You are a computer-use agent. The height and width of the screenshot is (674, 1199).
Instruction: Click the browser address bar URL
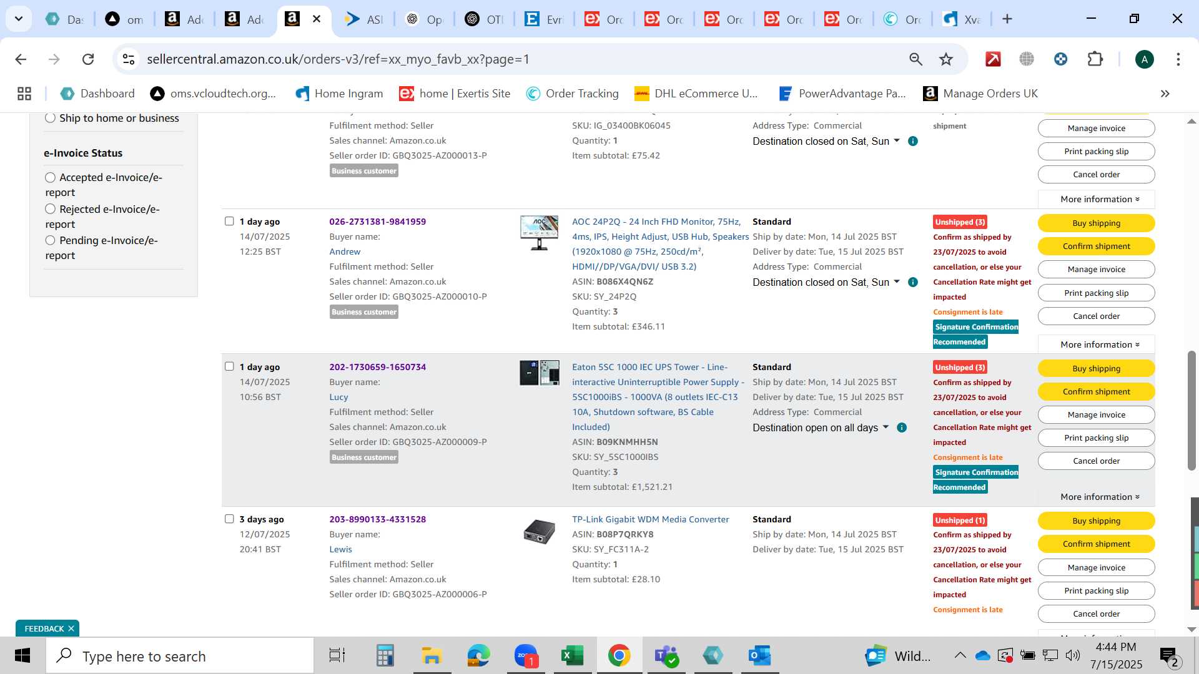pos(338,59)
